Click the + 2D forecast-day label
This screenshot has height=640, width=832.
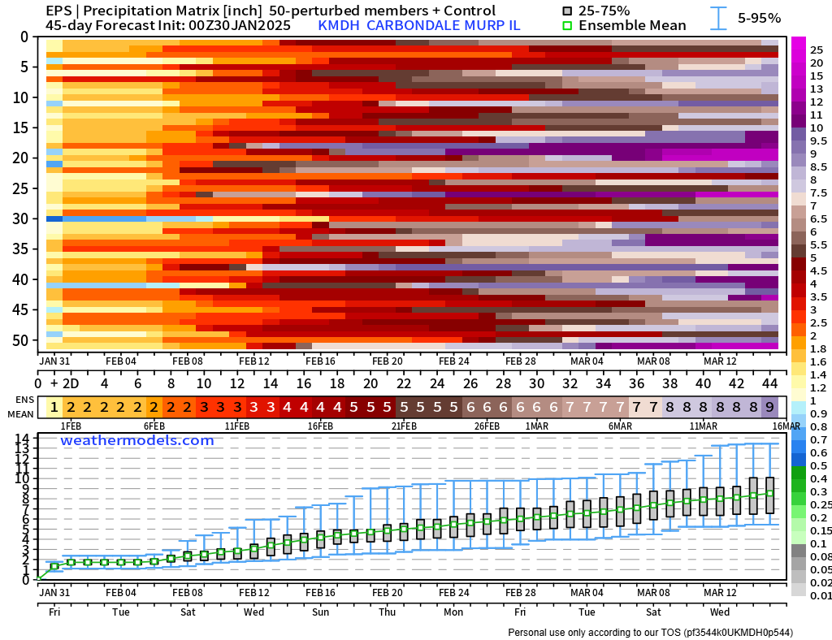[64, 383]
